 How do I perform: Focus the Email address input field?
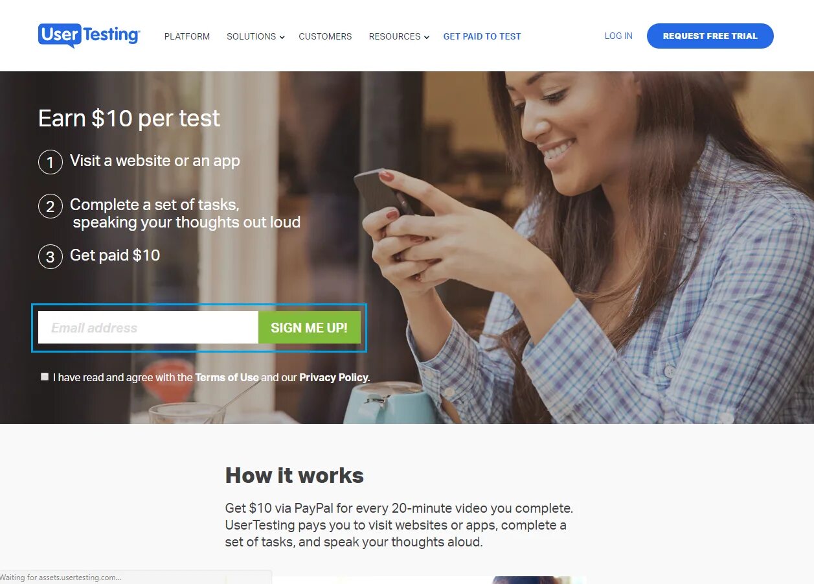(x=148, y=327)
